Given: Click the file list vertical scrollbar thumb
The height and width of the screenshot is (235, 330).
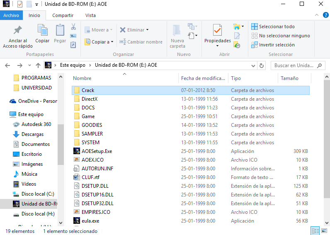Looking at the screenshot, I should point(327,139).
